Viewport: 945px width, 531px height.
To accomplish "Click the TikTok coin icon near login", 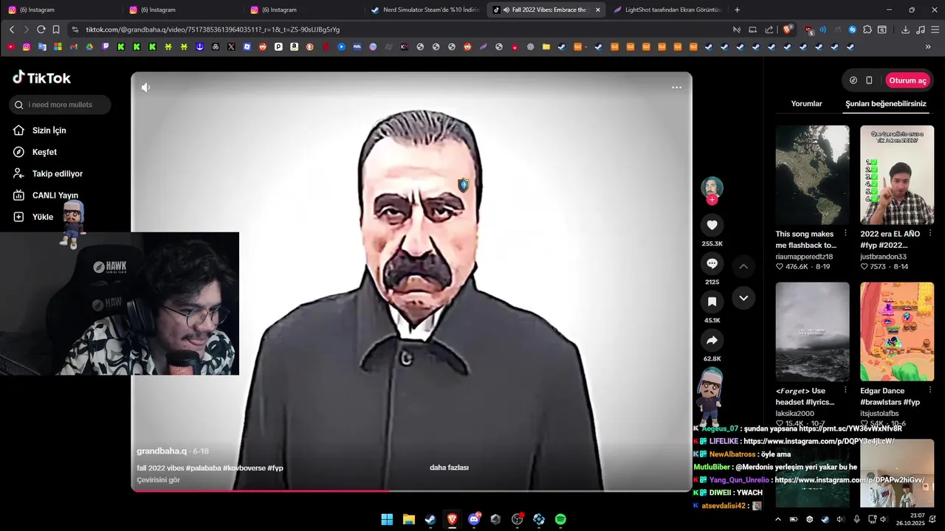I will tap(853, 80).
